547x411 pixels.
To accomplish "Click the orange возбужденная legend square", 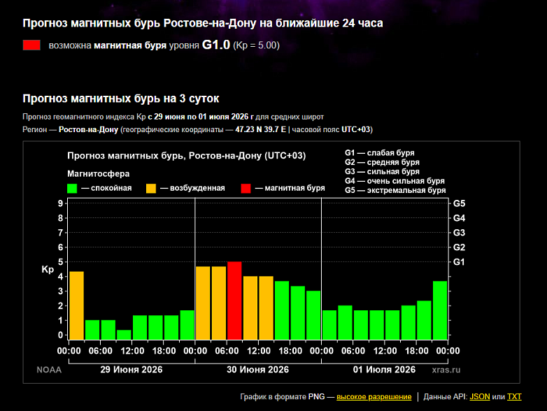I will 151,189.
